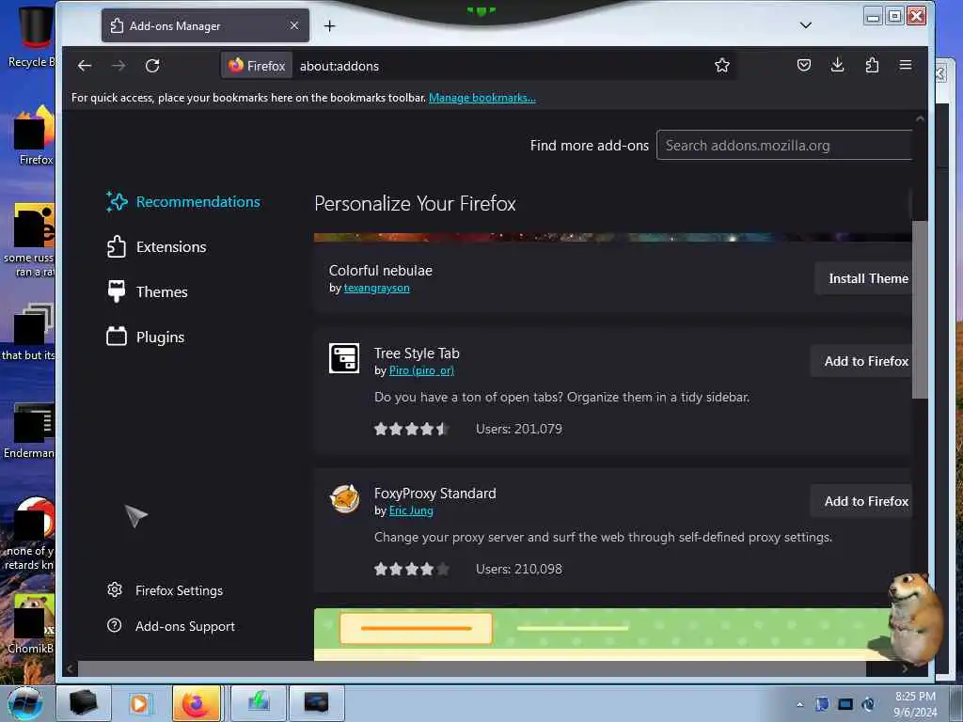
Task: Click the Tree Style Tab star rating
Action: 412,429
